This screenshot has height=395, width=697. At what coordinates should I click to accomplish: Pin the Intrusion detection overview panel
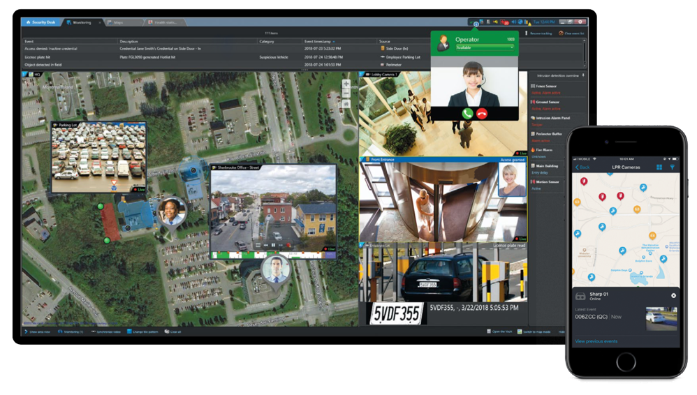click(582, 75)
